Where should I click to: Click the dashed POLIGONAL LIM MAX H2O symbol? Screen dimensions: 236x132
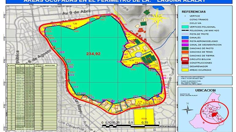coord(185,30)
